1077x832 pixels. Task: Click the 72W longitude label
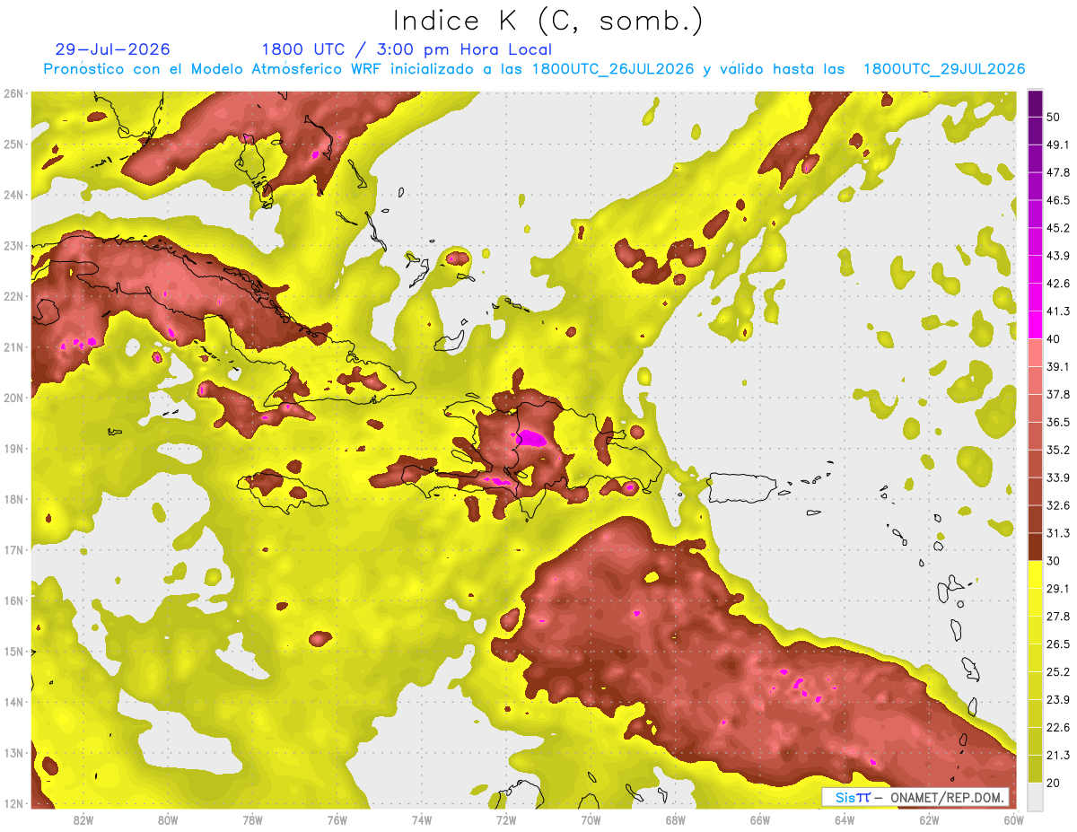pyautogui.click(x=506, y=820)
